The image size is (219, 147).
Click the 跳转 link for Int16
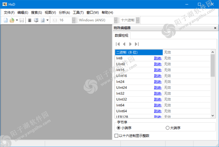tap(158, 70)
